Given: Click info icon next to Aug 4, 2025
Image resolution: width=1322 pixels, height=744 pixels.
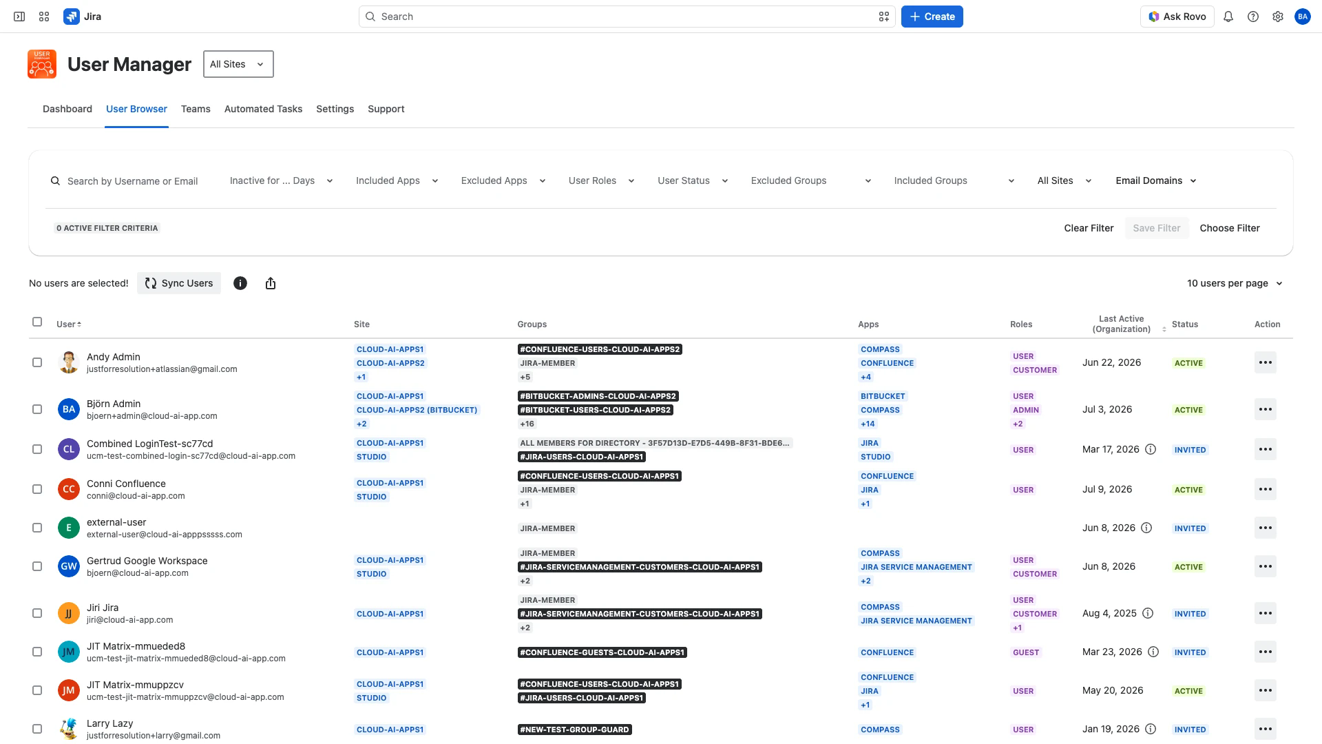Looking at the screenshot, I should tap(1148, 613).
